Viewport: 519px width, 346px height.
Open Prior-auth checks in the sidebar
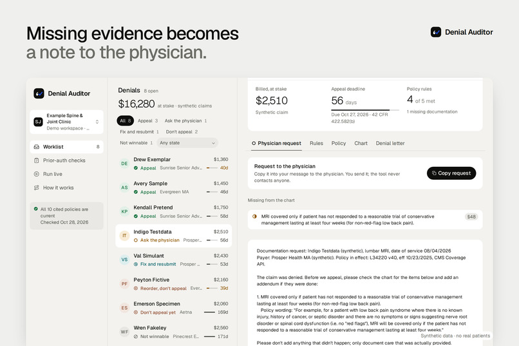click(66, 160)
